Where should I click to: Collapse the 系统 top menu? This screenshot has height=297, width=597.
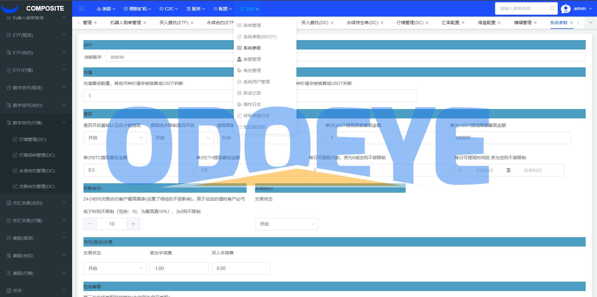click(249, 9)
